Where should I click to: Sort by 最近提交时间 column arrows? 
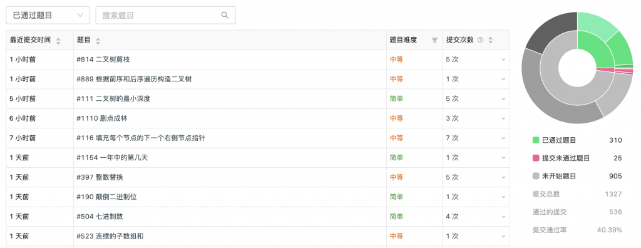click(58, 41)
